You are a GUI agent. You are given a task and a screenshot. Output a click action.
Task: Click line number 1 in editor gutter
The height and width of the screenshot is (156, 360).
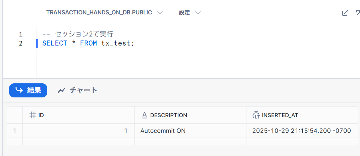(20, 34)
